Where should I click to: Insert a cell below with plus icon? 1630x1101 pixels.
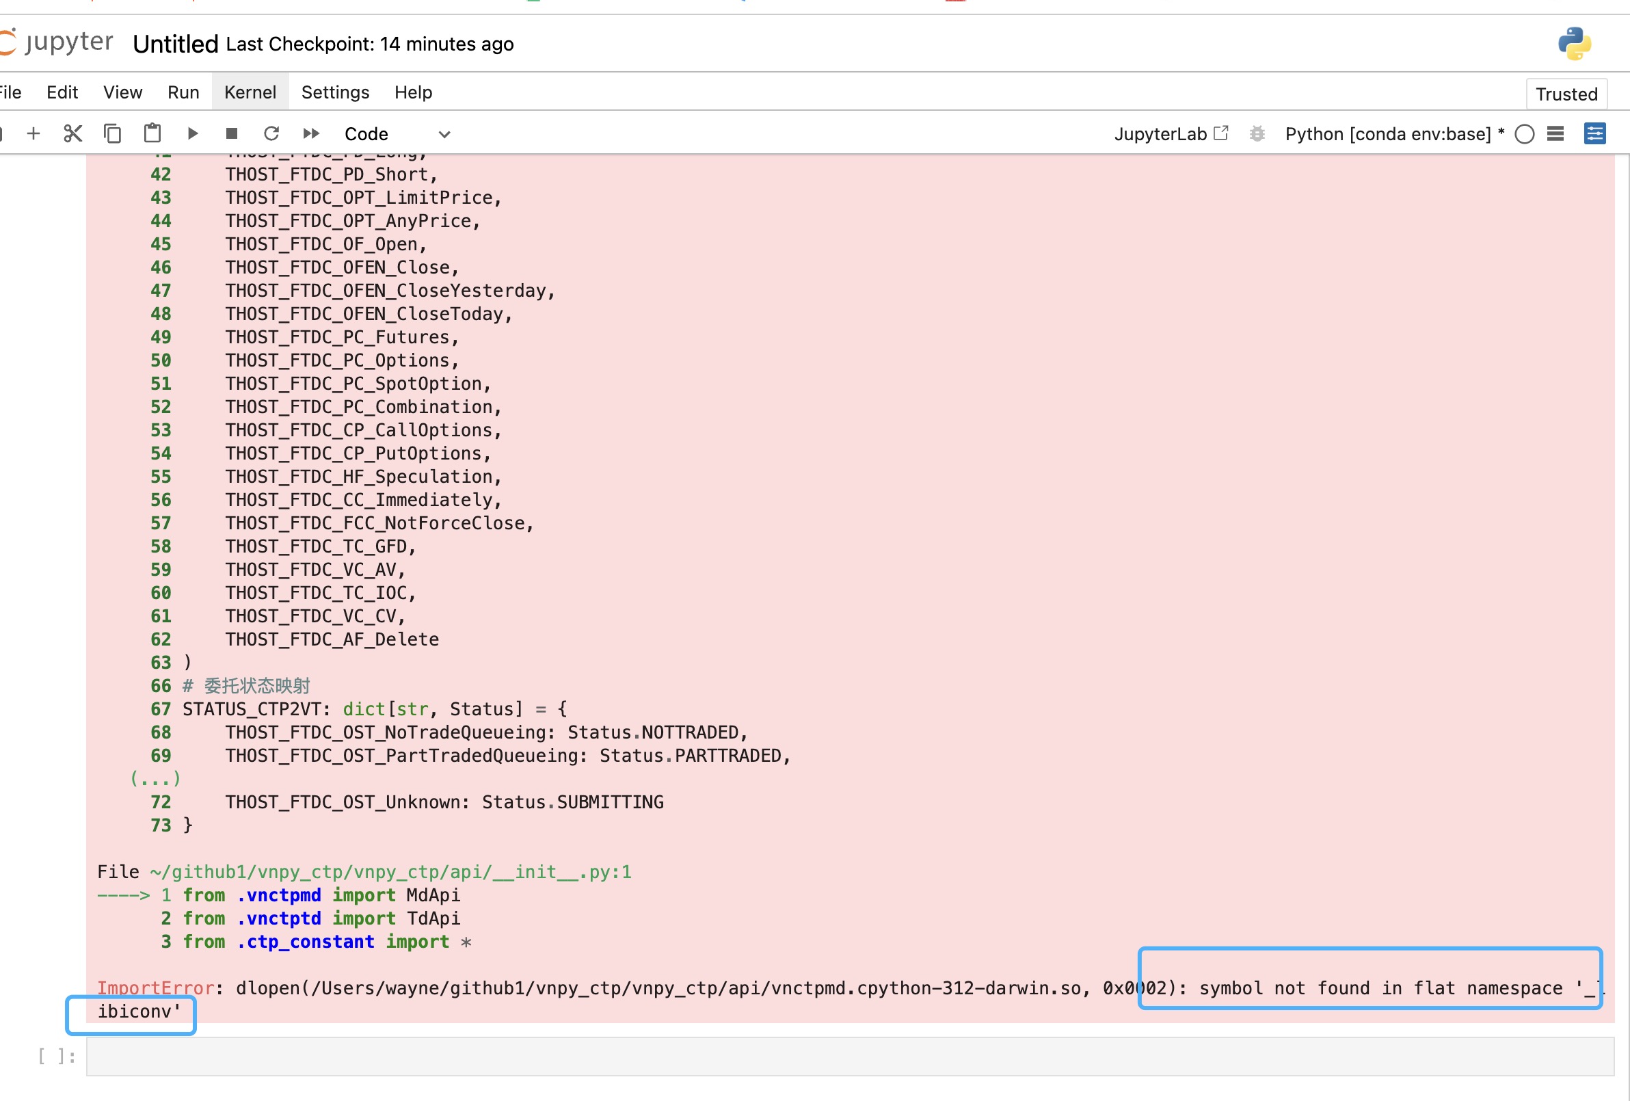pos(33,133)
